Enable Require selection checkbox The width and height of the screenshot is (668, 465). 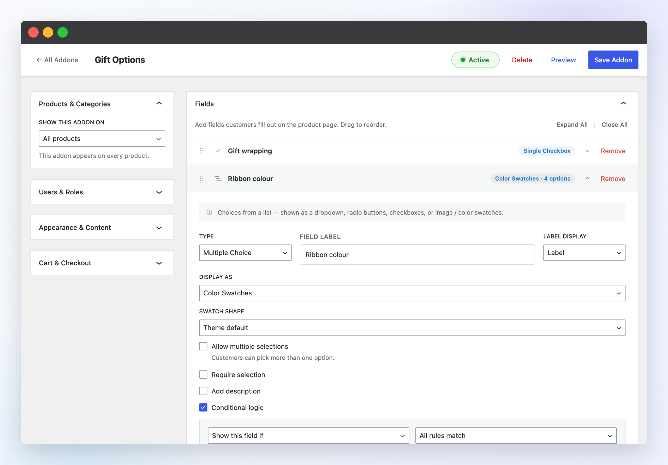coord(203,374)
